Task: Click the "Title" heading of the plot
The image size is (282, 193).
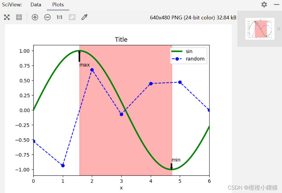Action: pyautogui.click(x=121, y=40)
